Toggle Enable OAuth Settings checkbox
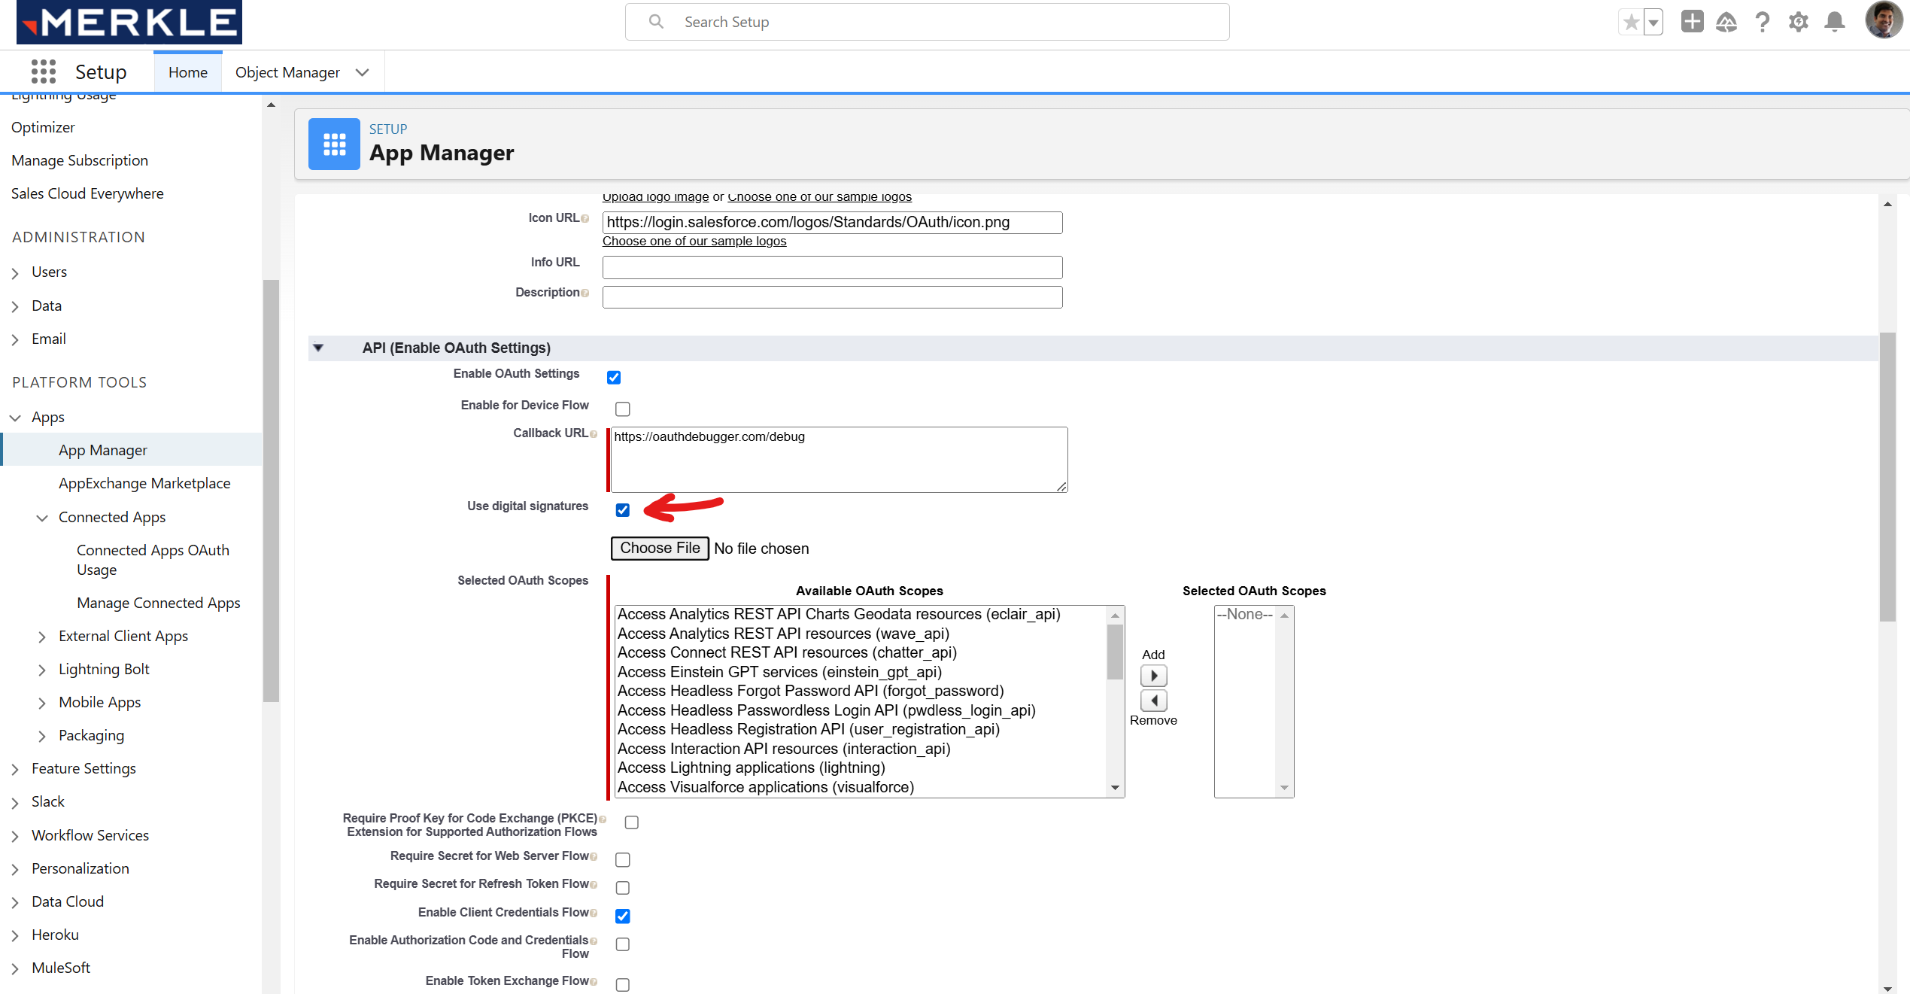The height and width of the screenshot is (994, 1910). (x=614, y=377)
